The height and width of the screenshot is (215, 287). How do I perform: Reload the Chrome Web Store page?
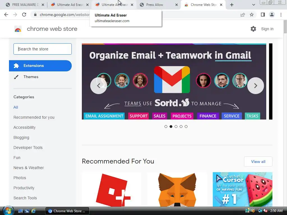coord(24,15)
